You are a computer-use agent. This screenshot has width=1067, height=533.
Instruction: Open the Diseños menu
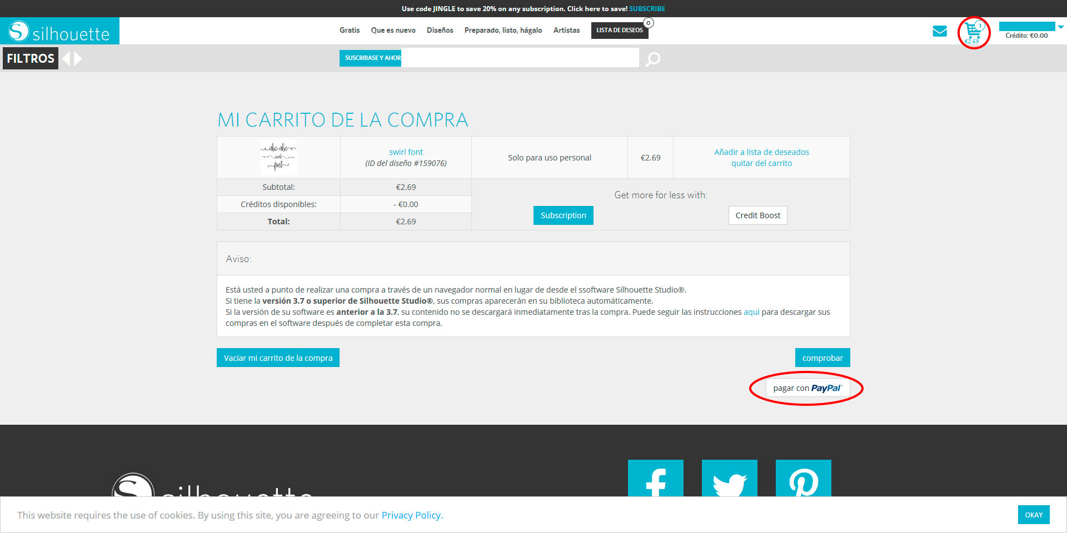(x=440, y=30)
